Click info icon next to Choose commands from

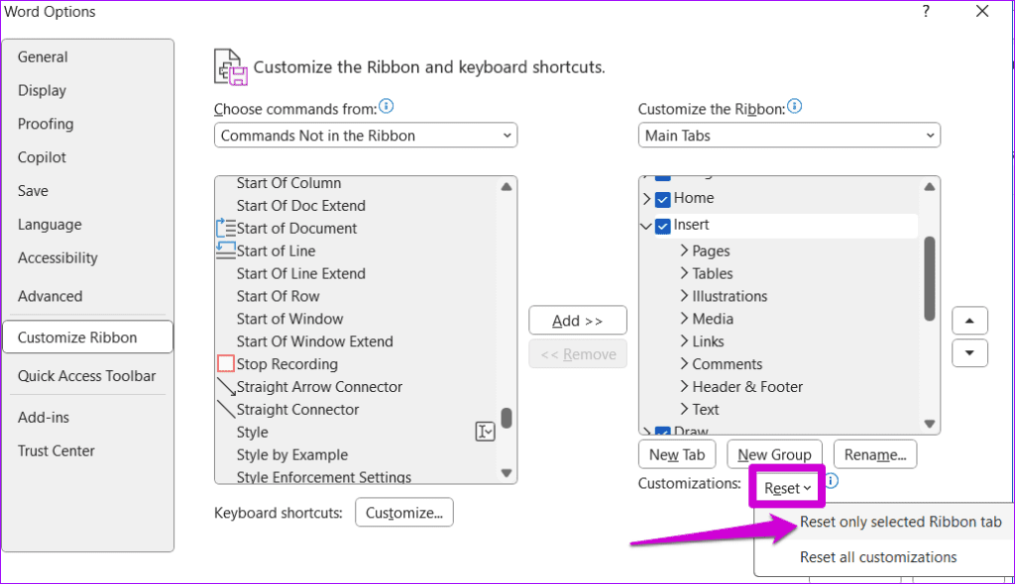click(x=387, y=107)
